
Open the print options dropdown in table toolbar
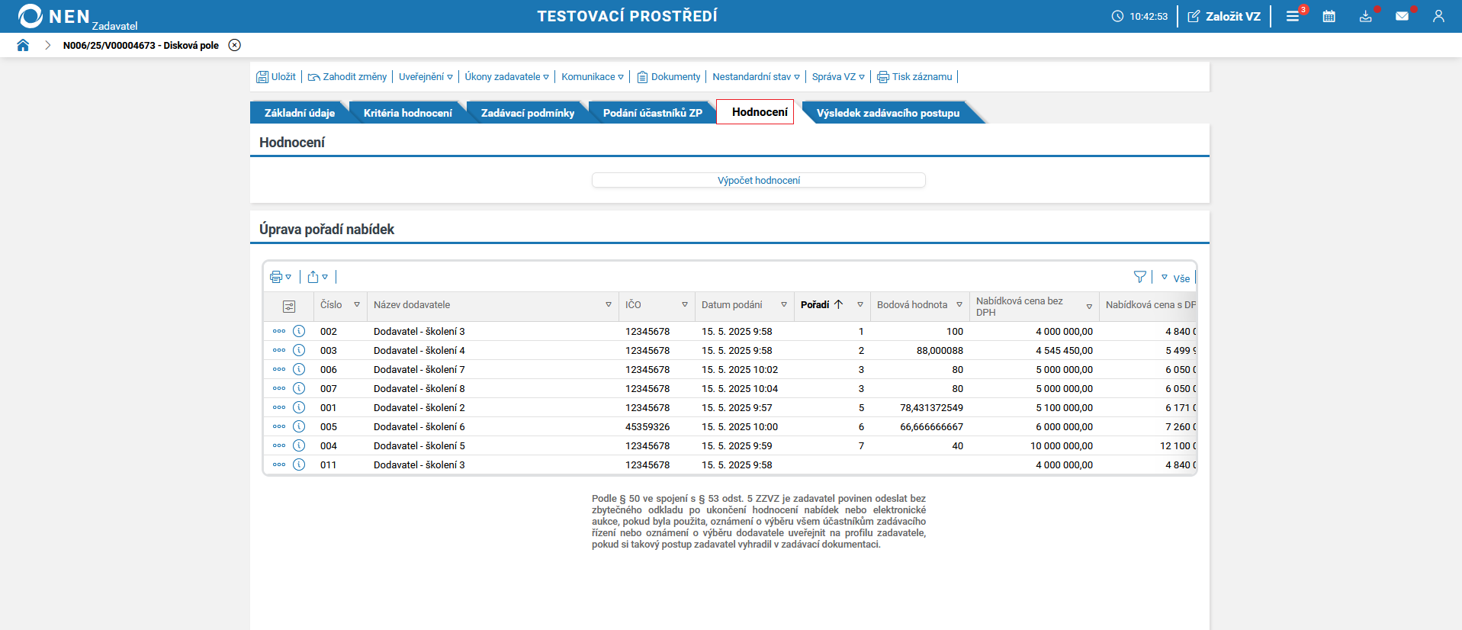coord(280,277)
